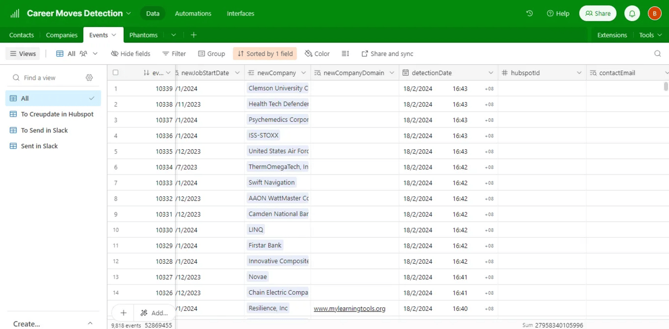Open the Help menu
This screenshot has width=669, height=329.
coord(558,13)
